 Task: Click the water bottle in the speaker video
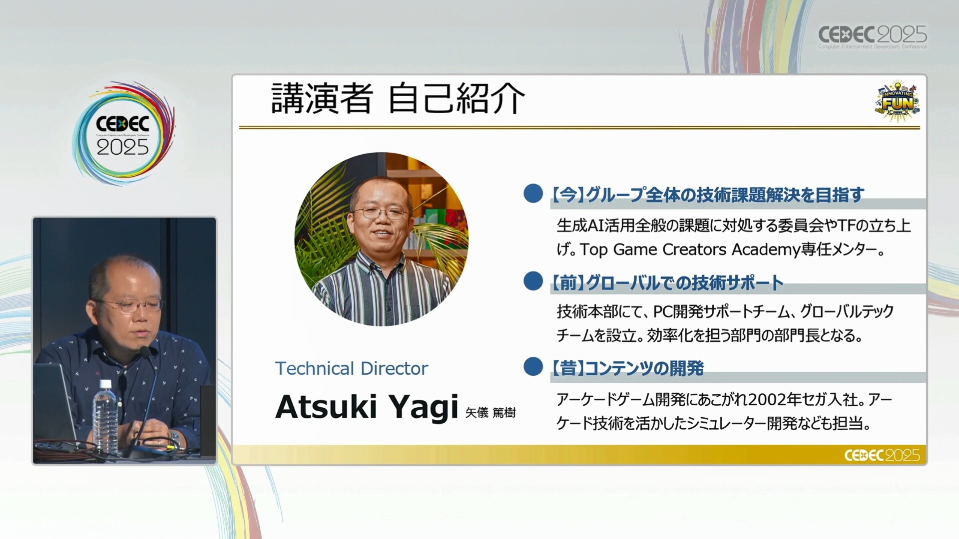tap(105, 417)
